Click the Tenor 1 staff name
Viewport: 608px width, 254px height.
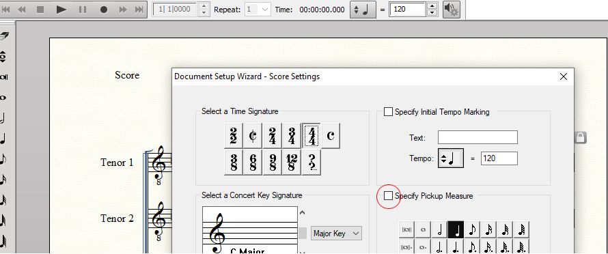(x=117, y=163)
